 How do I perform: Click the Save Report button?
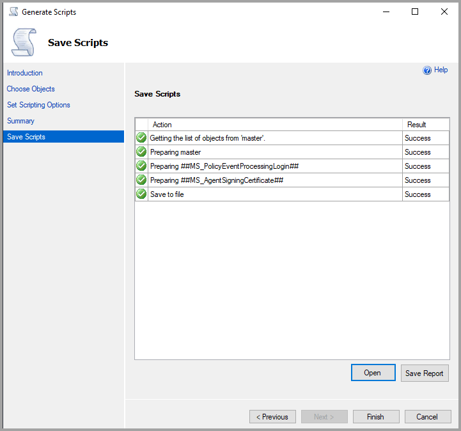425,373
